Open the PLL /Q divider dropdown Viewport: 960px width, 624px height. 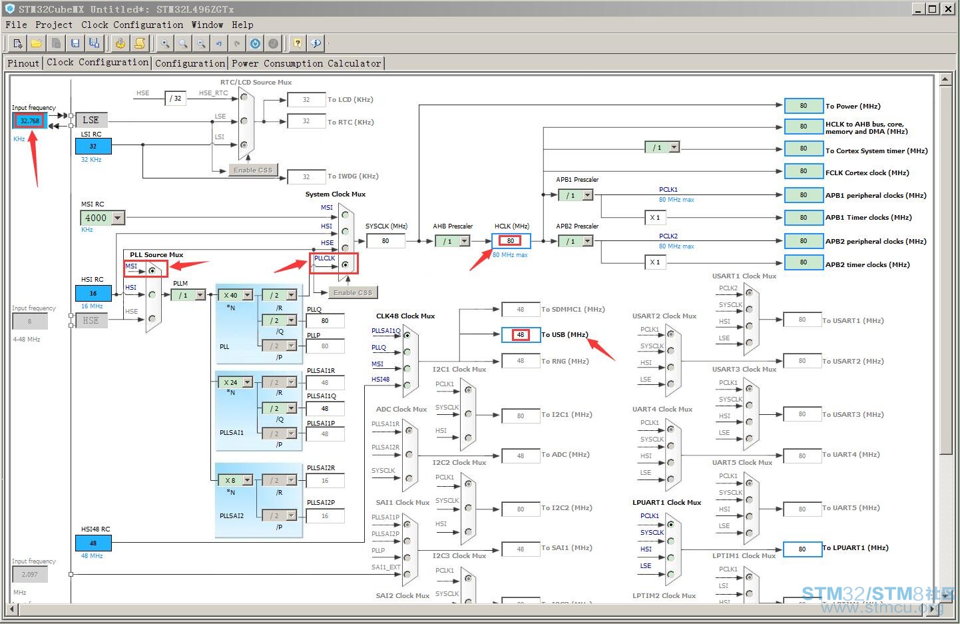tap(291, 320)
